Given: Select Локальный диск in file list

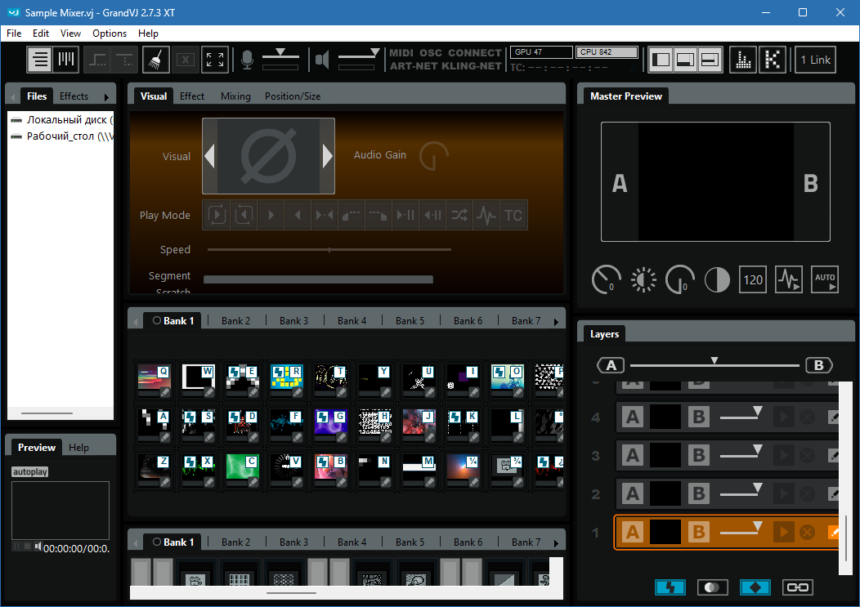Looking at the screenshot, I should pyautogui.click(x=62, y=119).
